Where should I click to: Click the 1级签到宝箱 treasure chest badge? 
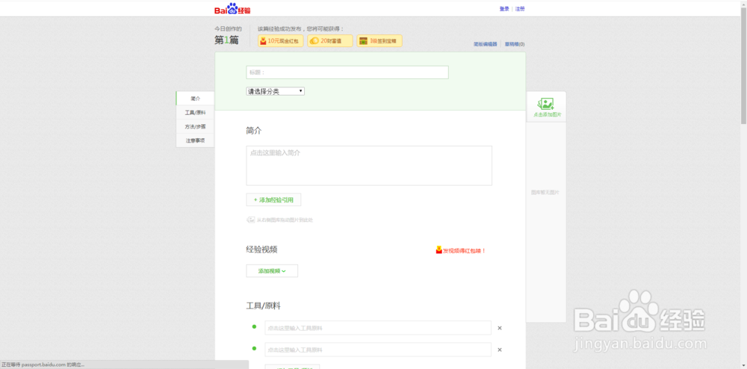[379, 41]
